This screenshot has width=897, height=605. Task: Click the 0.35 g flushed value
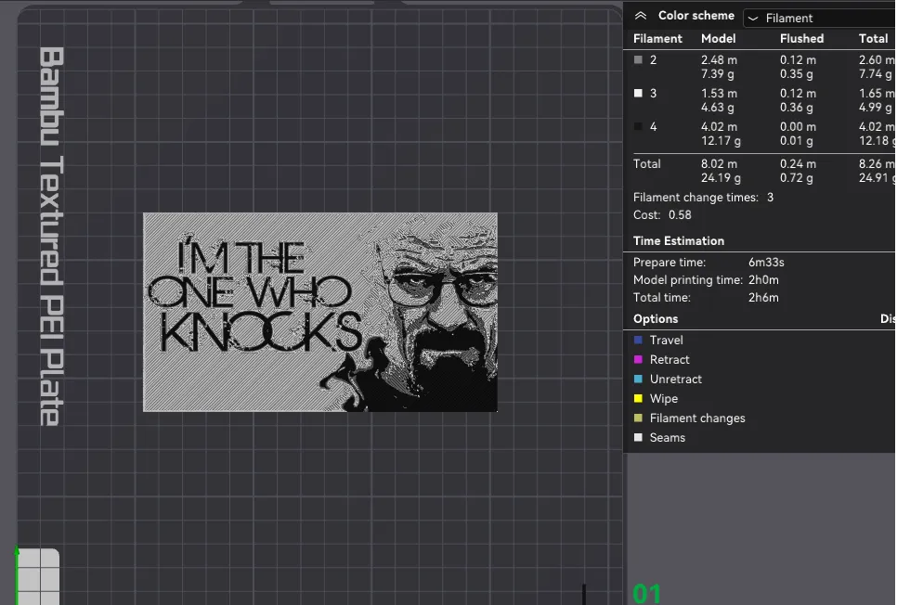(797, 73)
